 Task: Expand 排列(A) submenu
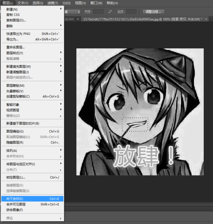[32, 150]
